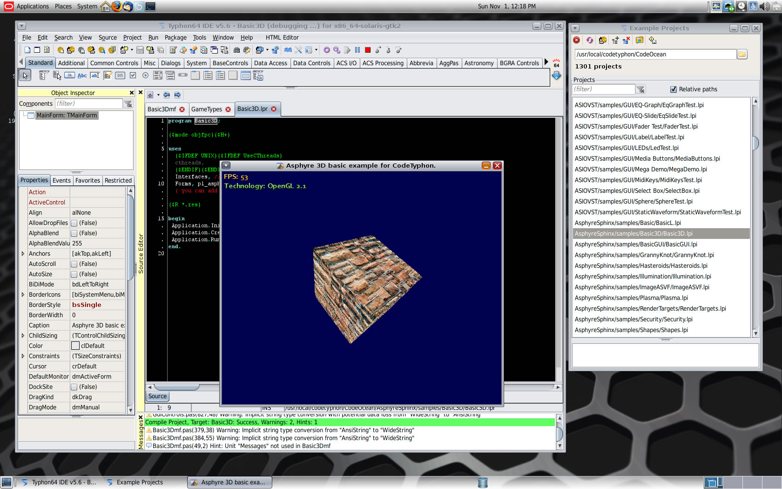Click the New Form icon in IDE toolbar
782x489 pixels.
(37, 50)
